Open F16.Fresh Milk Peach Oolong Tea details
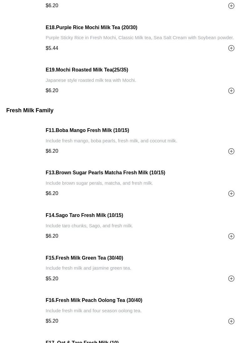Viewport: 244px width, 343px height. click(94, 300)
